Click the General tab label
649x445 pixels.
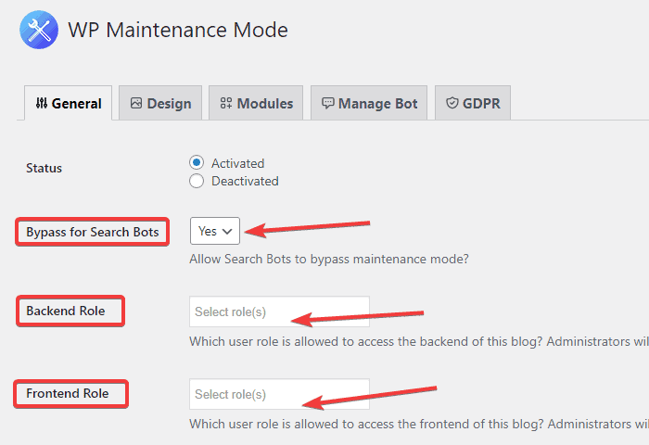[x=76, y=104]
